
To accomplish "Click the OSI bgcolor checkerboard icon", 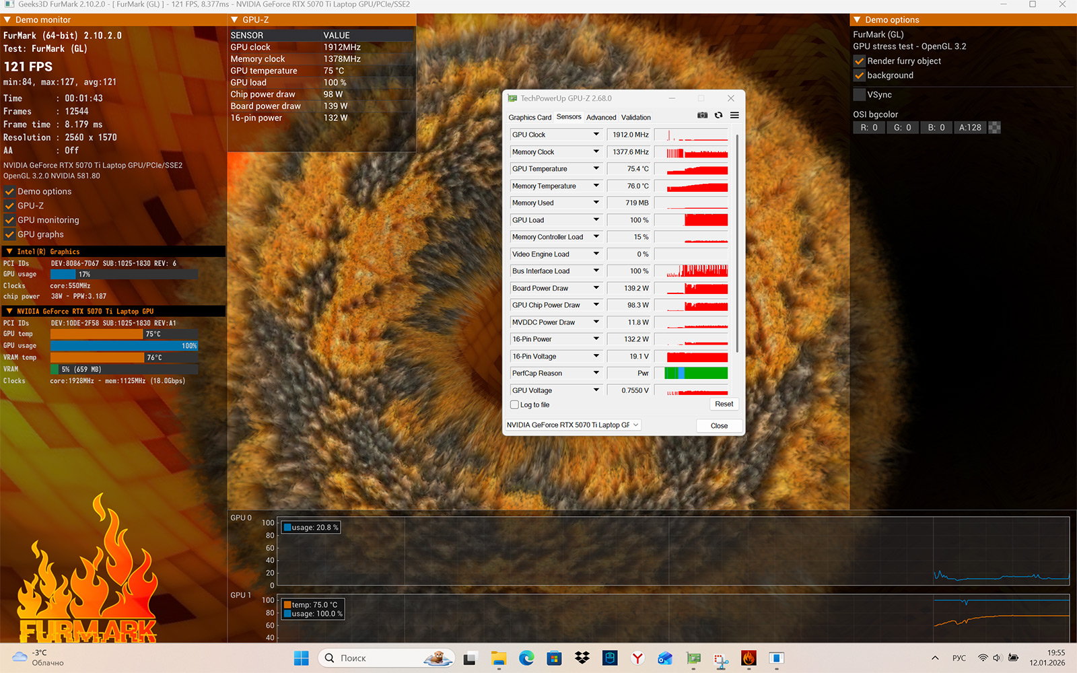I will point(994,127).
